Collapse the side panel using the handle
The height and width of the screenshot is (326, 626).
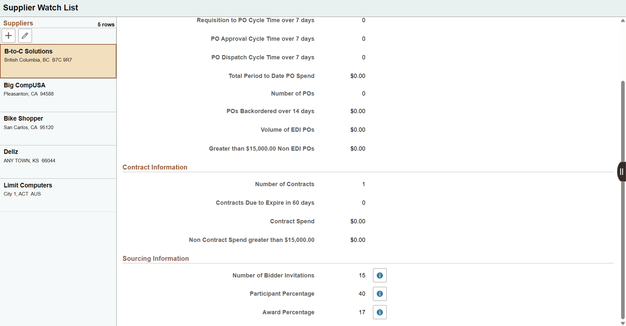pyautogui.click(x=621, y=171)
